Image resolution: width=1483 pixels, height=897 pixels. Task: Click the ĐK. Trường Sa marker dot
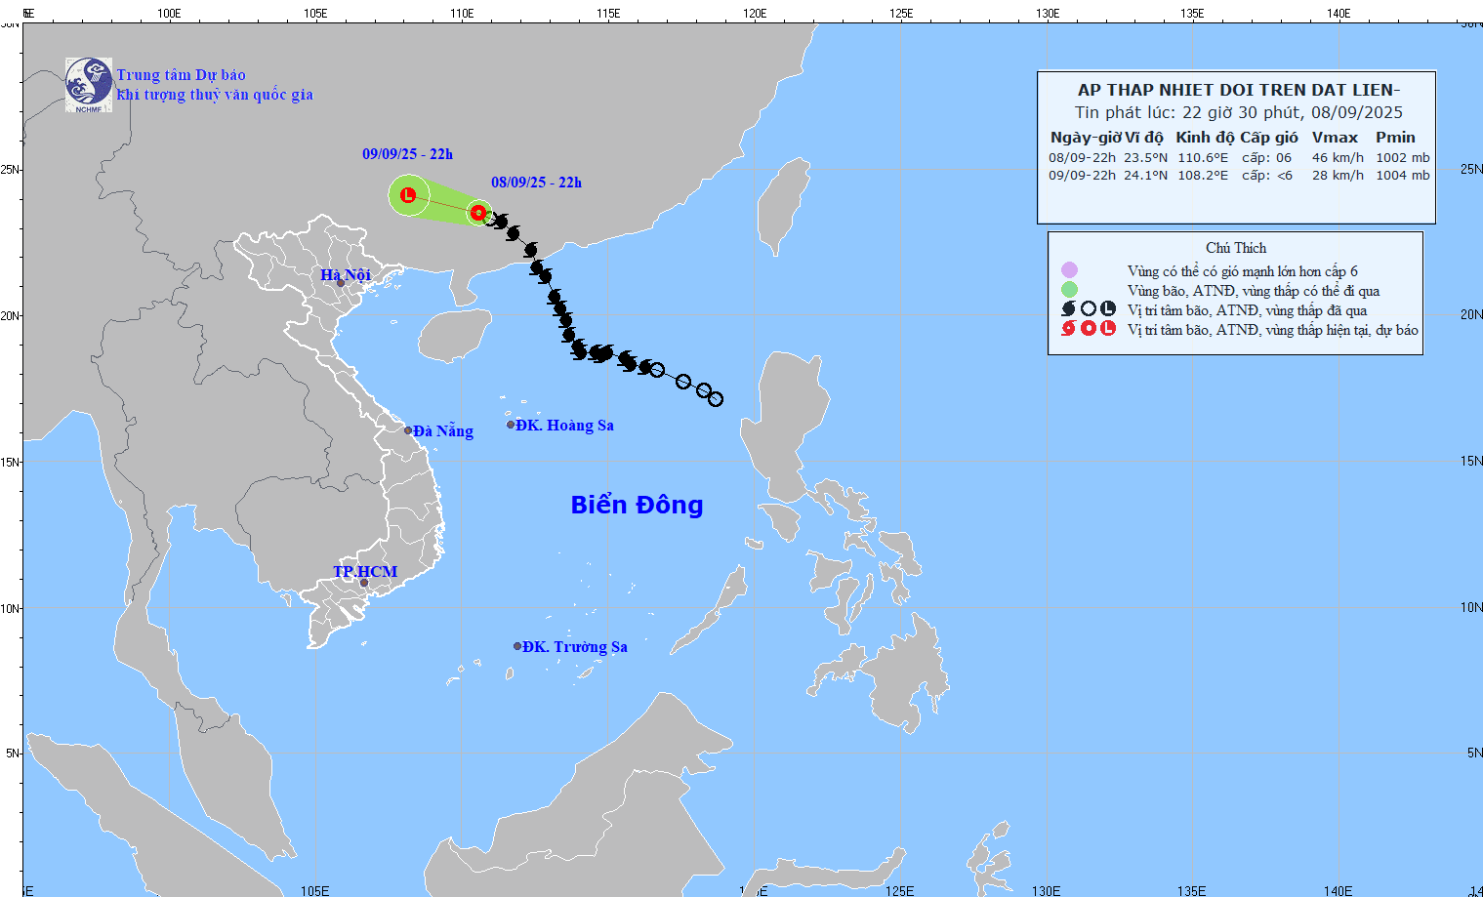(517, 646)
